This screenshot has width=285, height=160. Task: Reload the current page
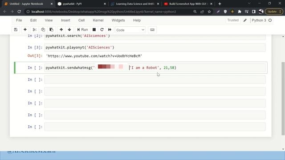[19, 12]
